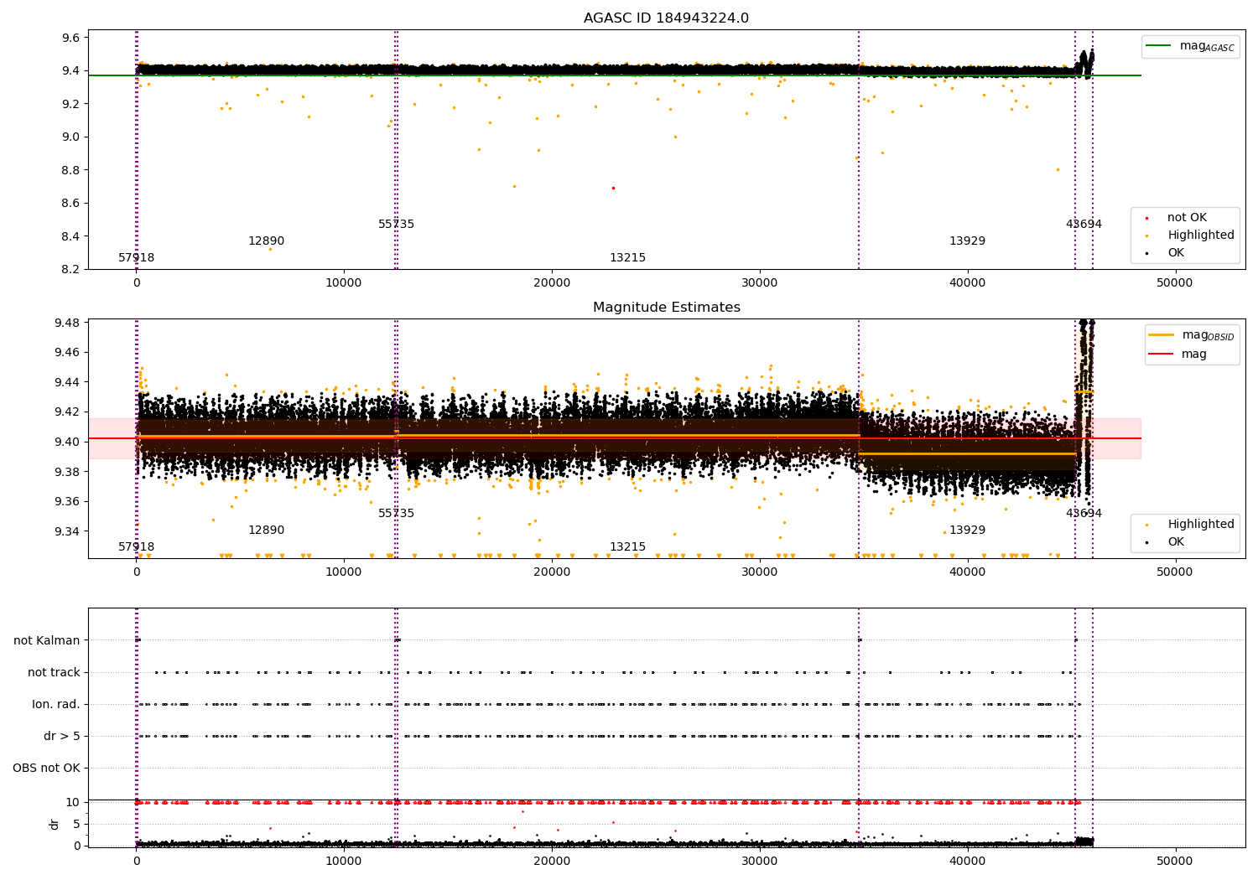
Task: Click the 'AGASC ID 184943224.0' plot title
Action: pos(666,18)
